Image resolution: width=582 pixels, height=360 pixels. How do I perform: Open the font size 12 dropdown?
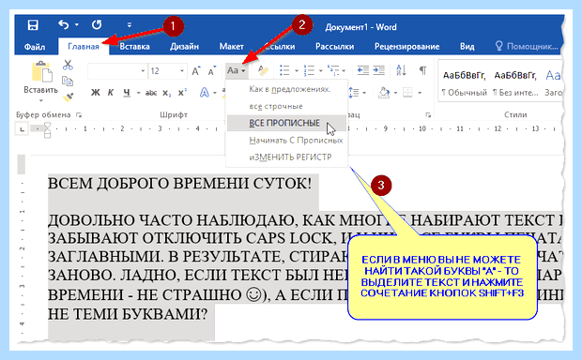(x=182, y=71)
